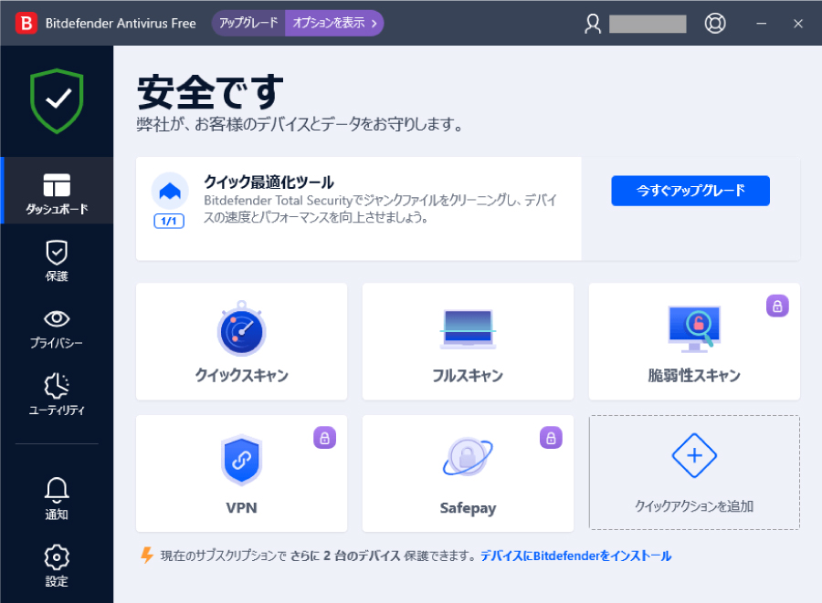Expand the オプションを表示 chevron button
The image size is (822, 603).
[x=334, y=24]
